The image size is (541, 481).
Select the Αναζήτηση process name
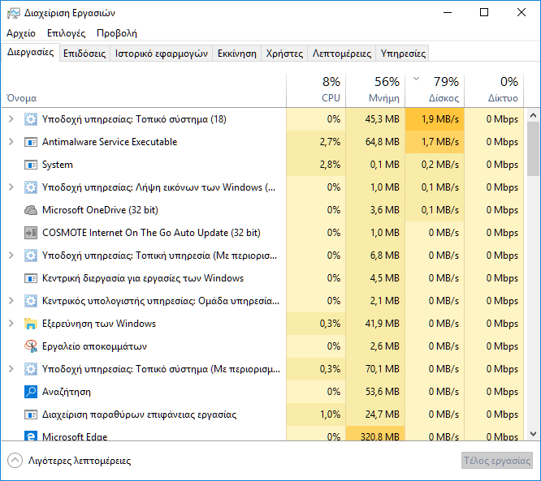point(67,392)
